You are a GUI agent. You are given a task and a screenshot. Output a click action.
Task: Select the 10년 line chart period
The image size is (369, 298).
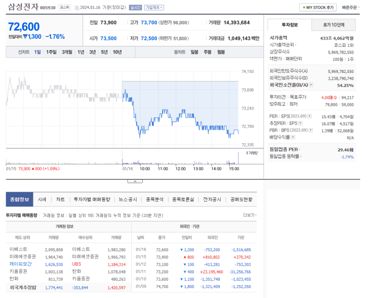click(x=117, y=52)
